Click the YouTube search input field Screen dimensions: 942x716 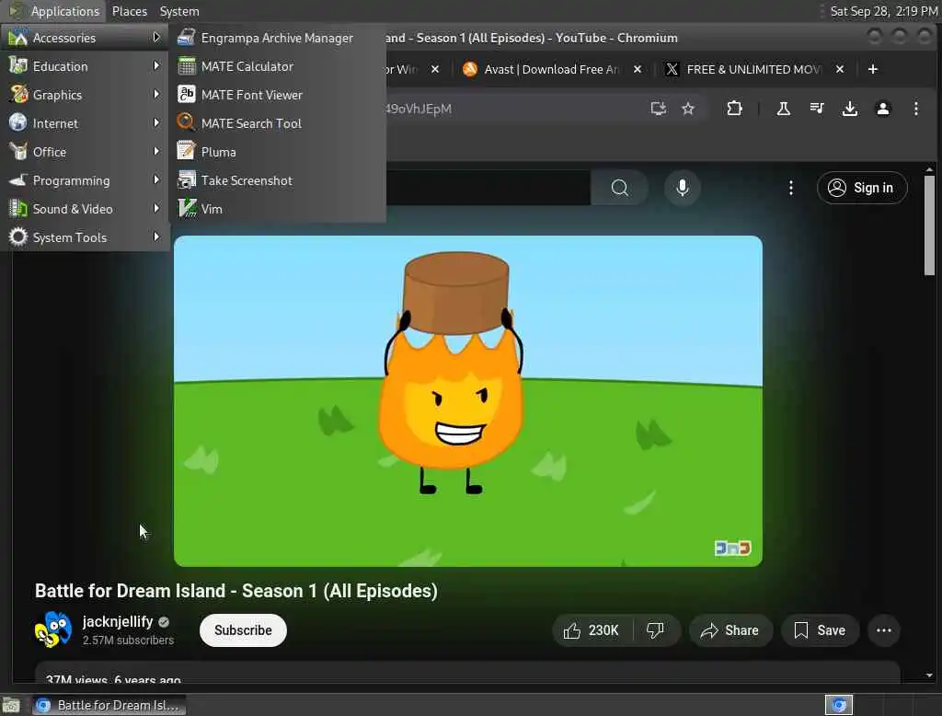click(x=488, y=188)
